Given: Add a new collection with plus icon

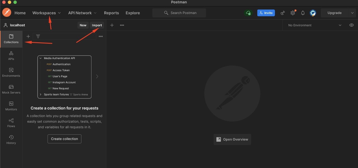Looking at the screenshot, I should [x=28, y=36].
